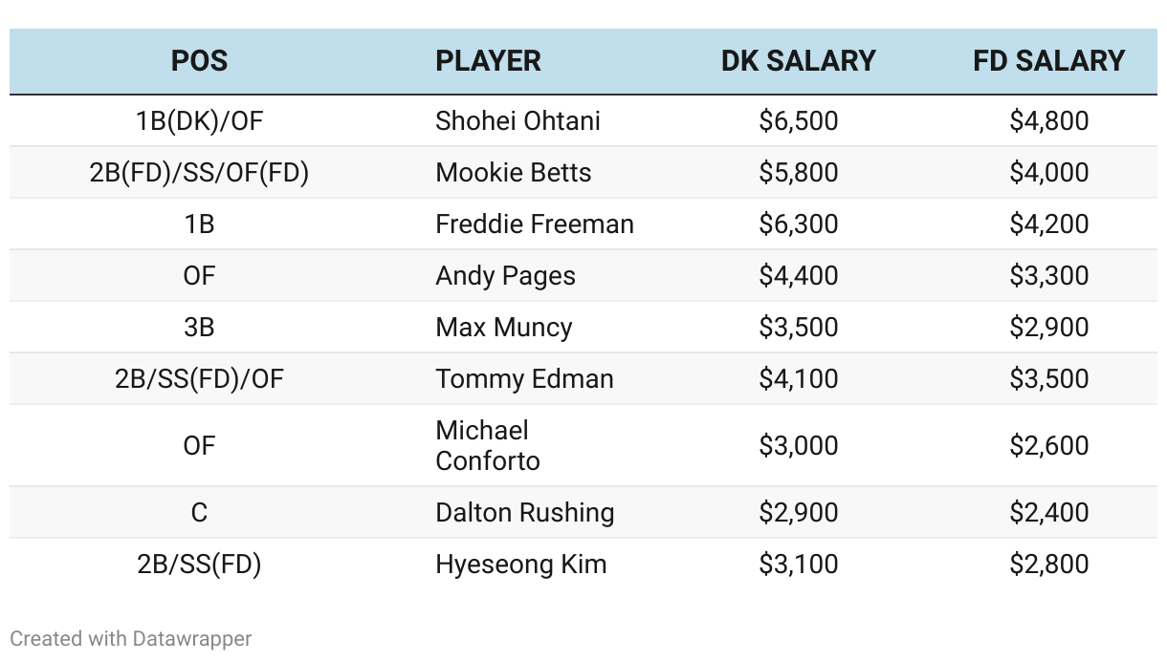
Task: Click Freeman's $6,300 DK salary value
Action: click(798, 224)
